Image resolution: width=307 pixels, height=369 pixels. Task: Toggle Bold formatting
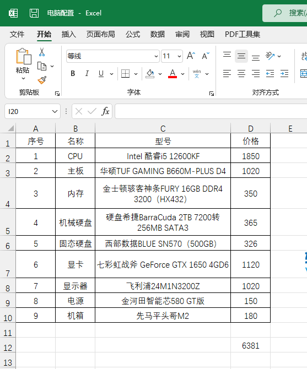point(73,74)
